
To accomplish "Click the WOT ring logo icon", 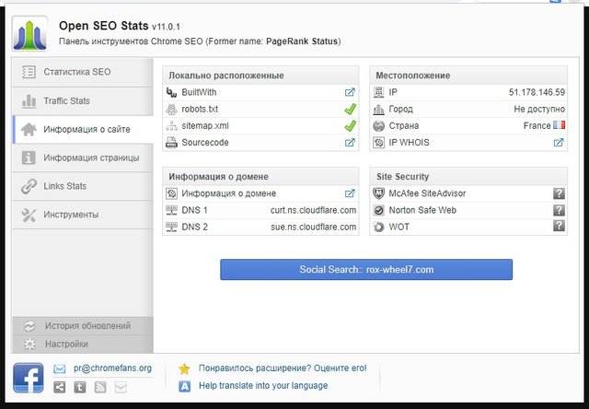I will [378, 227].
